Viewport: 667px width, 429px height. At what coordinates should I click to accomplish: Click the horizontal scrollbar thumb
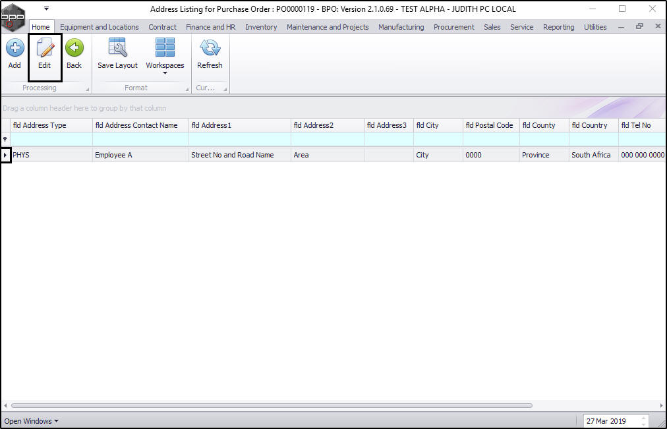(272, 406)
